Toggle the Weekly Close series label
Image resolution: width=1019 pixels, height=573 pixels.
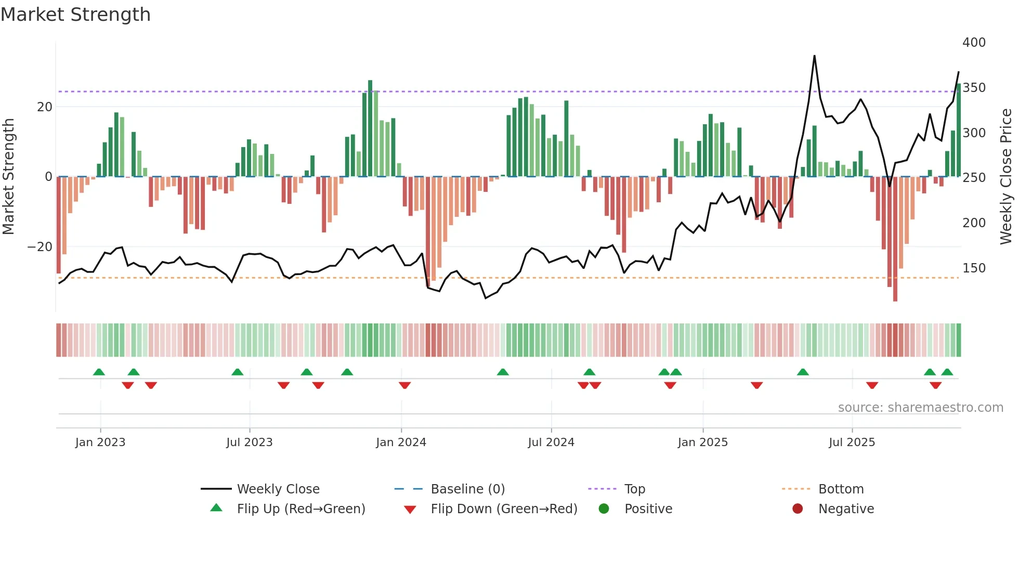278,489
